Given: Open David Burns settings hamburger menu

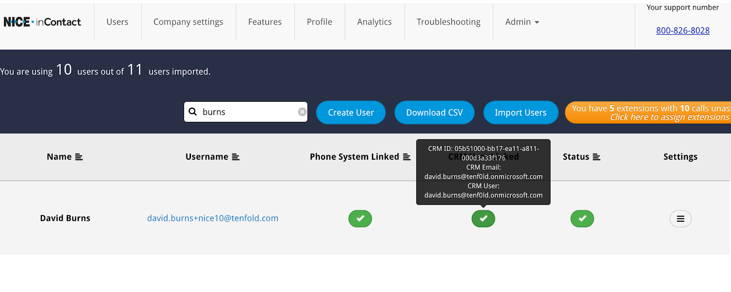Looking at the screenshot, I should [x=680, y=219].
